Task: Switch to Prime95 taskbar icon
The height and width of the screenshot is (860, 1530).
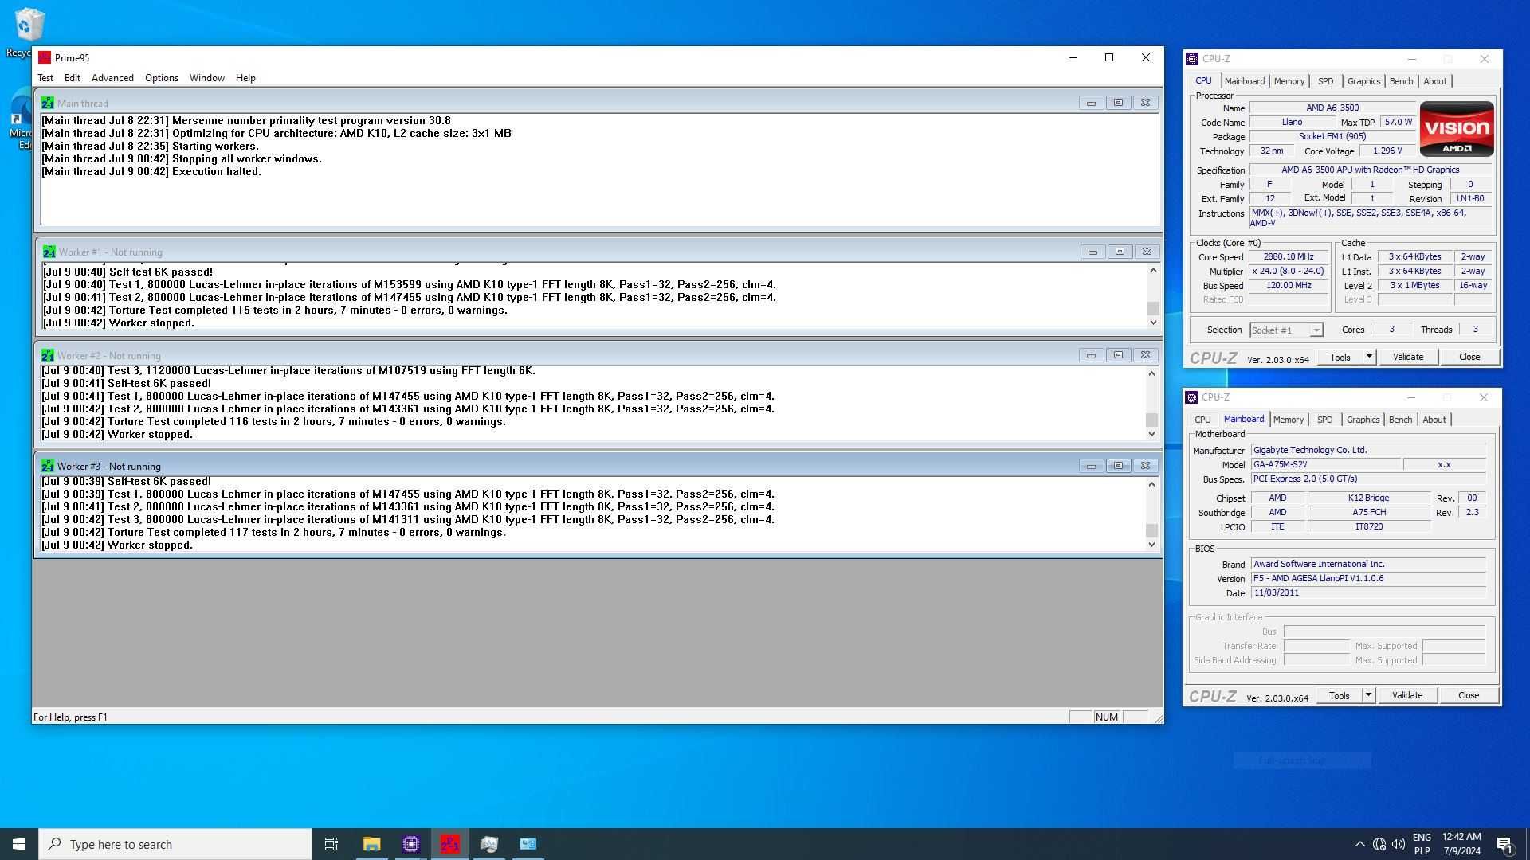Action: [x=450, y=844]
